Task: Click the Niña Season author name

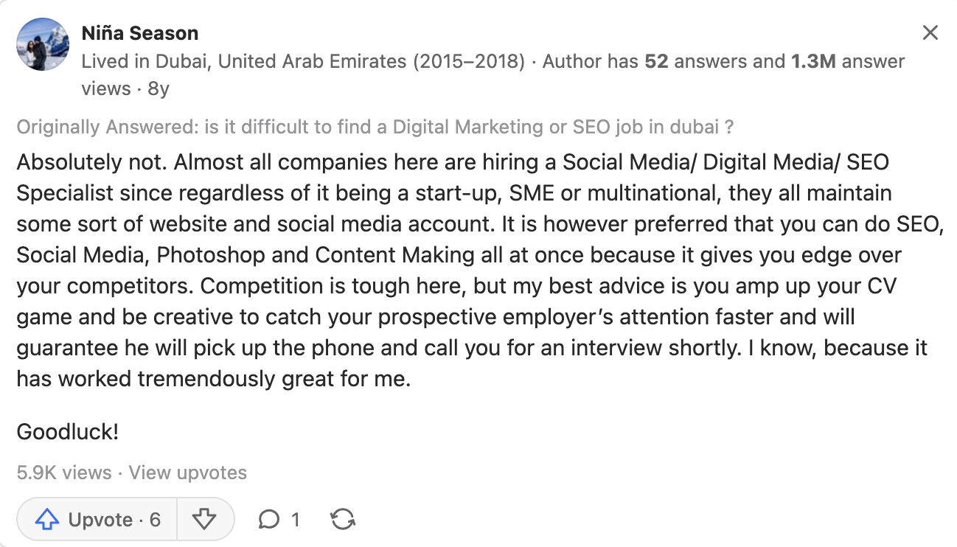Action: click(139, 33)
